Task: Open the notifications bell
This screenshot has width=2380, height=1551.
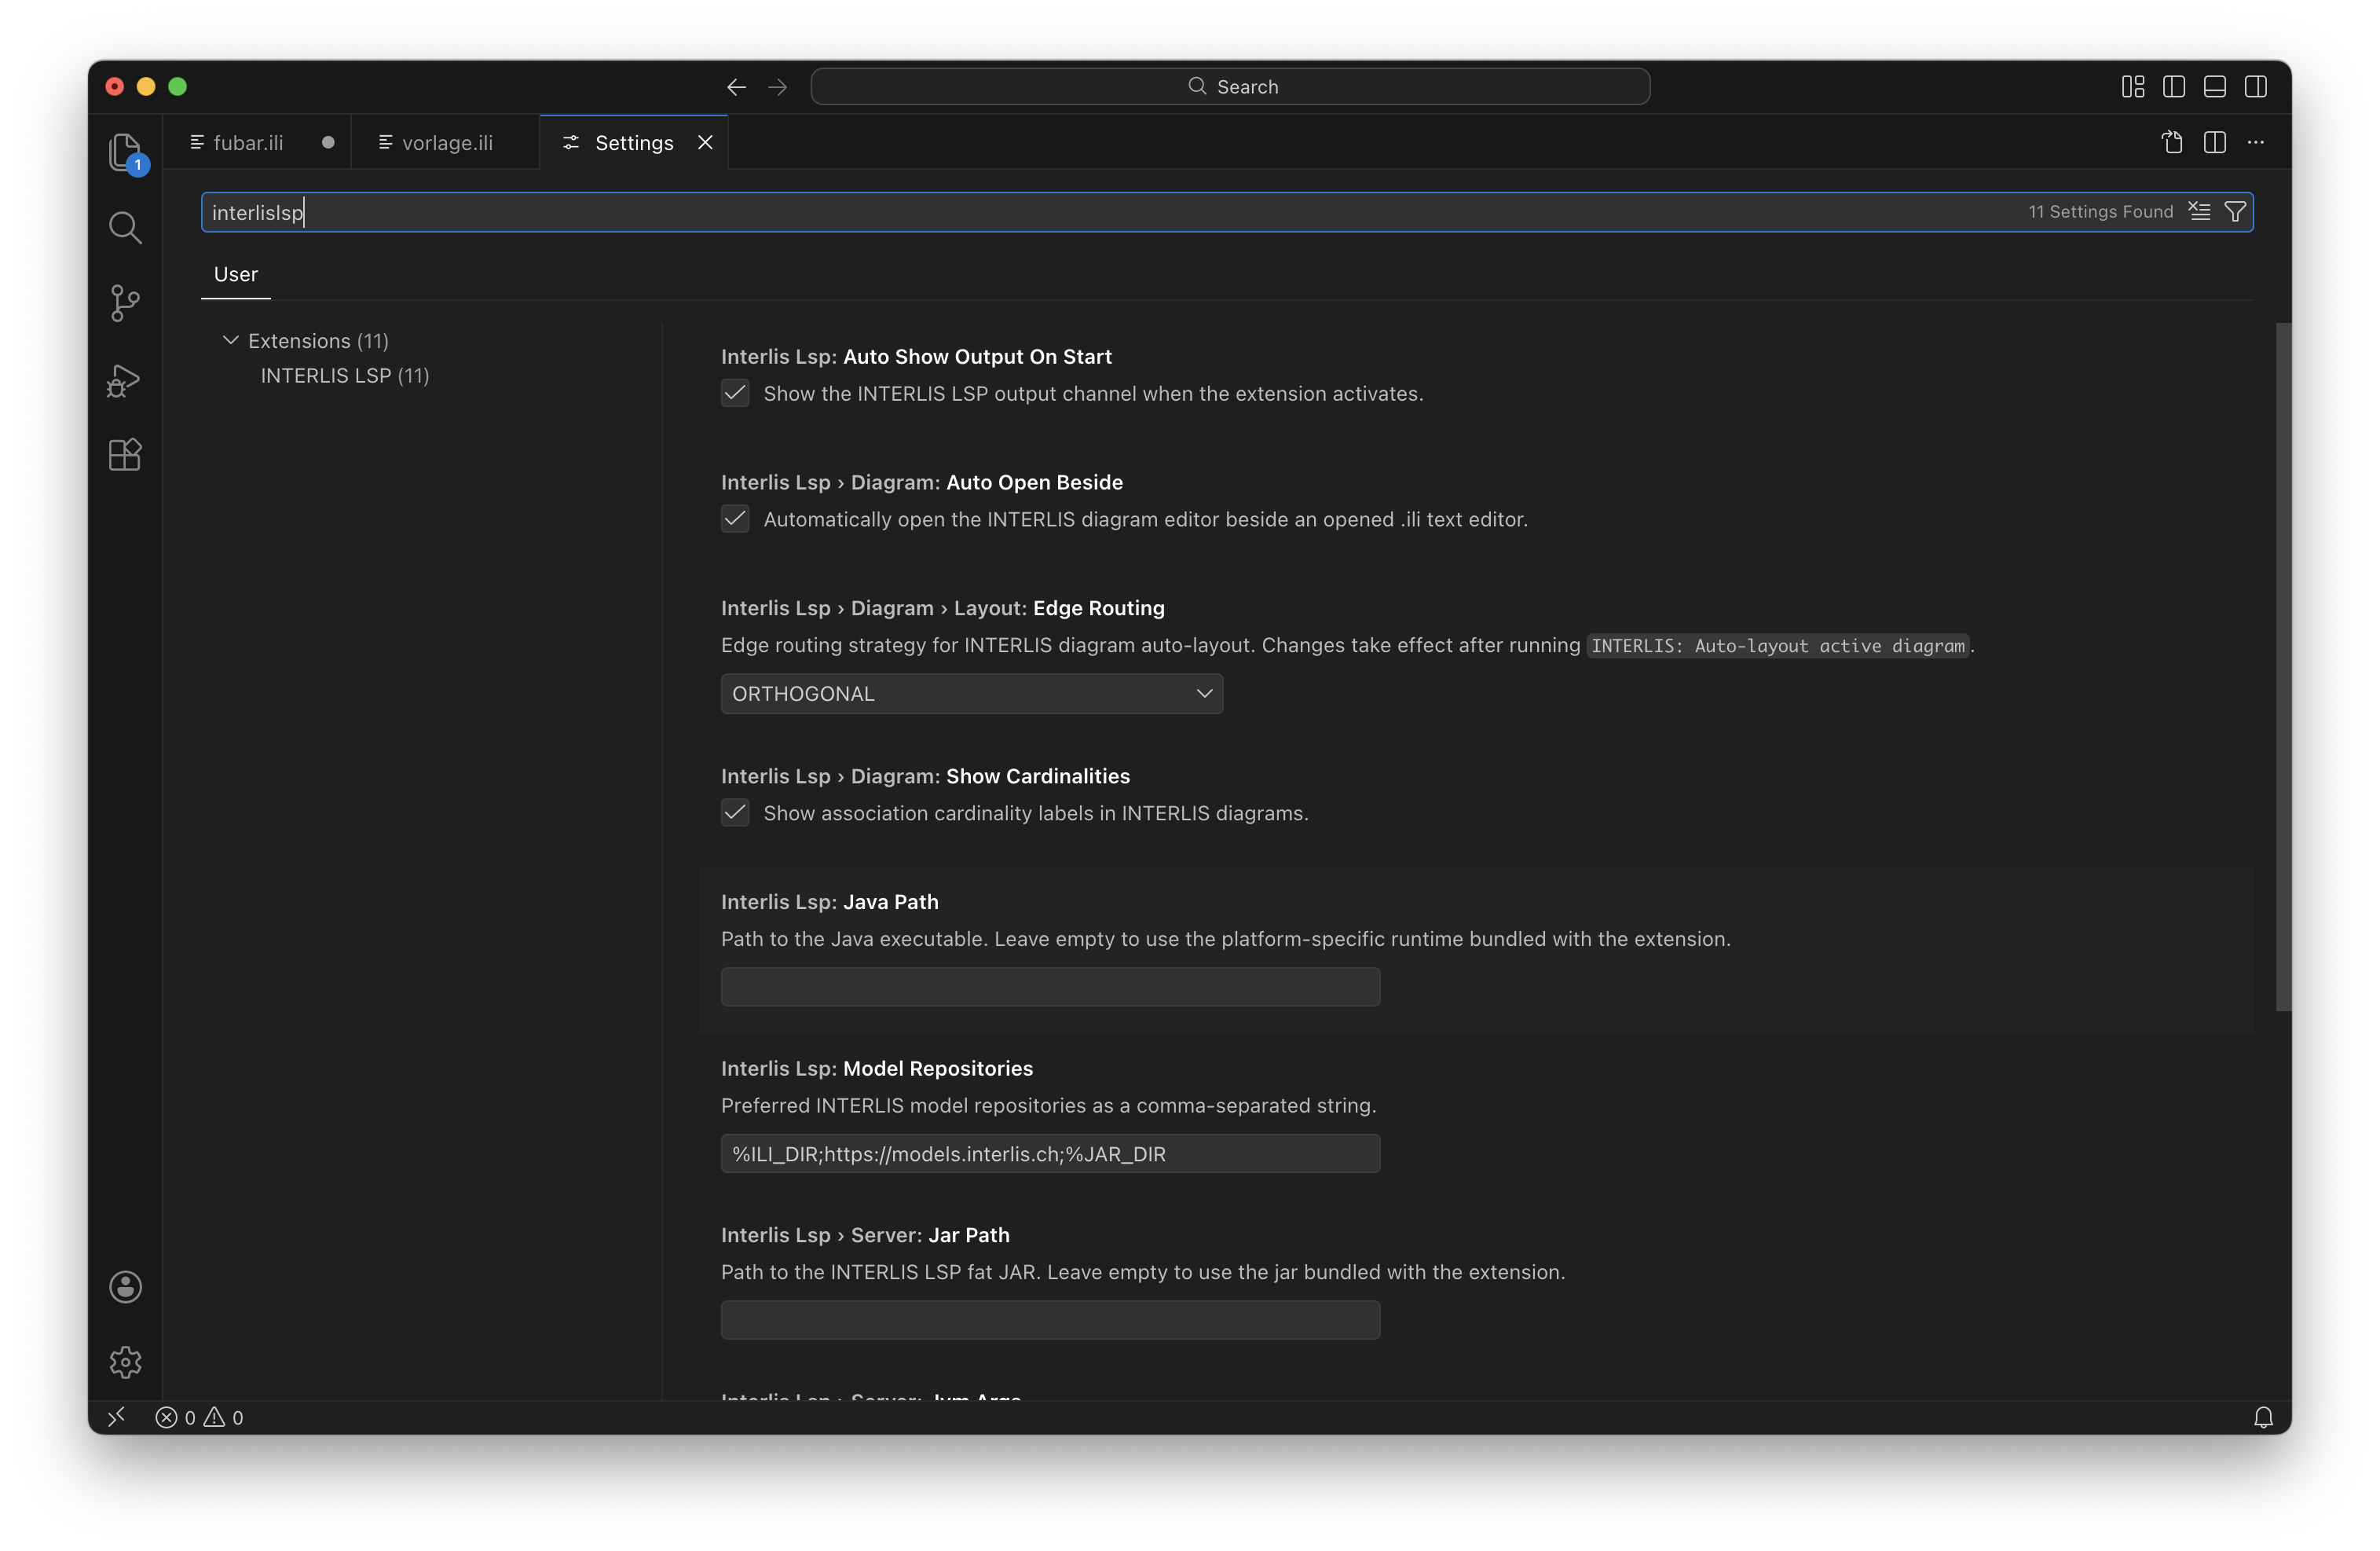Action: click(x=2263, y=1417)
